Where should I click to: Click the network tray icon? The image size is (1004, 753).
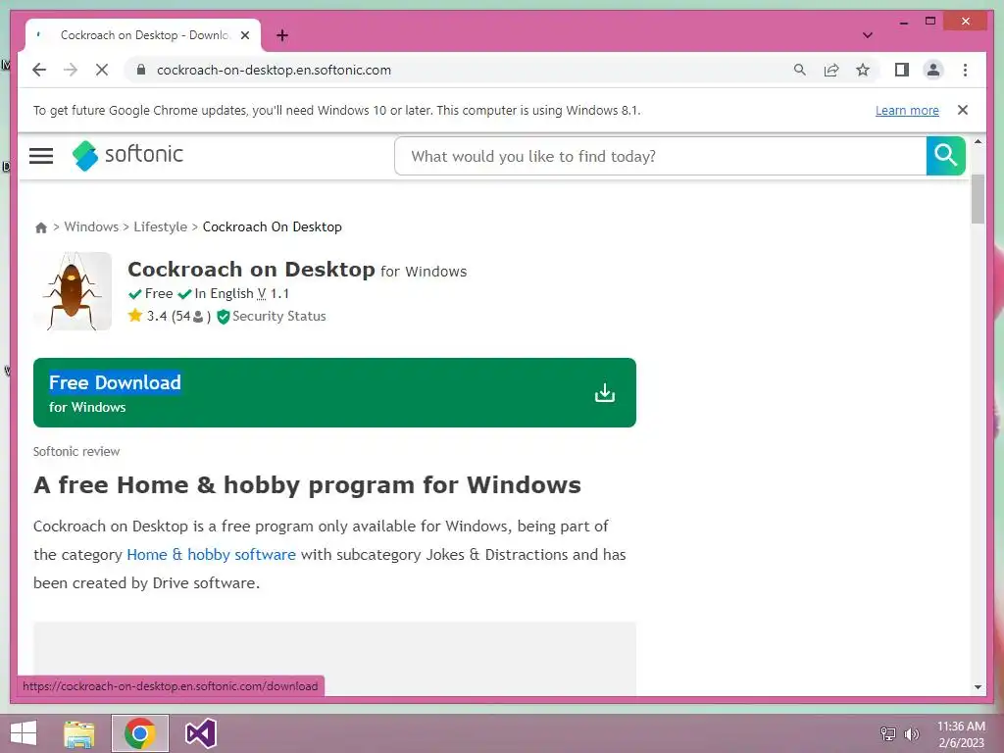coord(888,733)
